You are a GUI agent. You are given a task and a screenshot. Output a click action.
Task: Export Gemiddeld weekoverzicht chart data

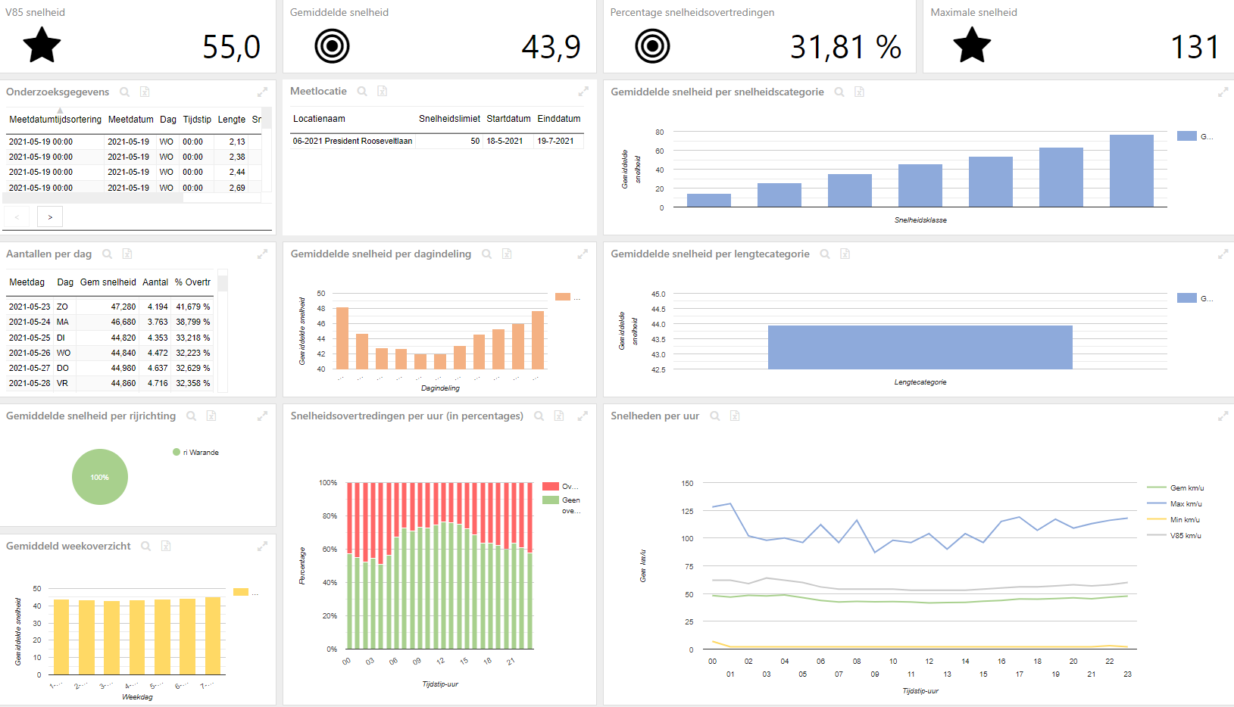(x=166, y=546)
